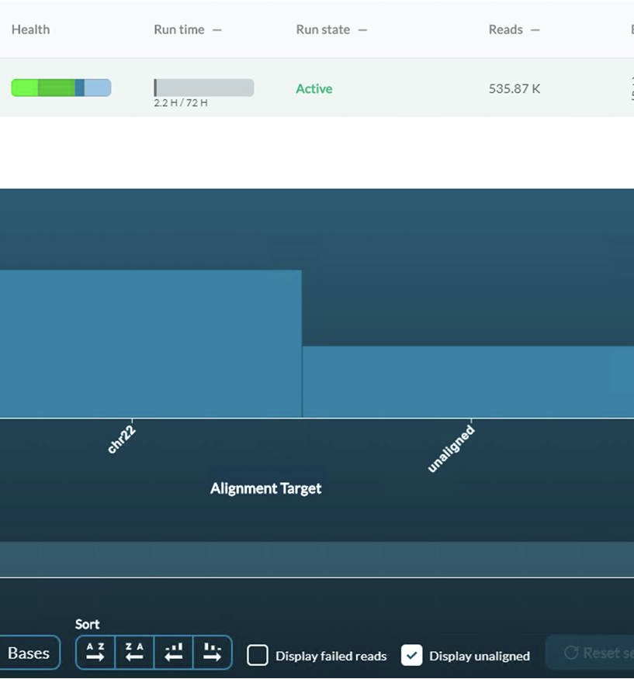The image size is (634, 679).
Task: Enable Display failed reads checkbox
Action: click(x=258, y=655)
